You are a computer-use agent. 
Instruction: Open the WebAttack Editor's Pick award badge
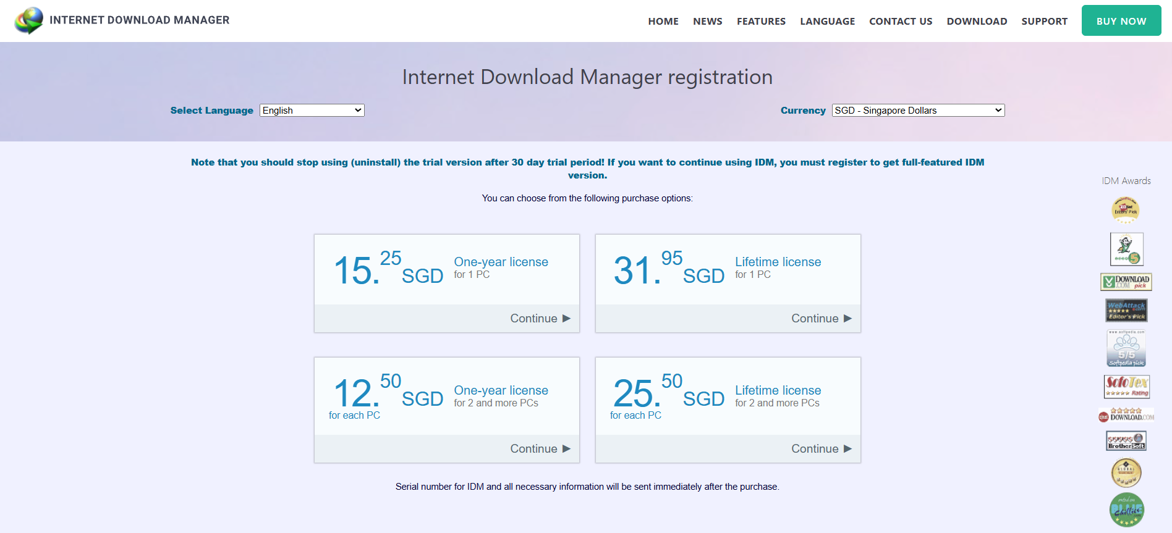pos(1126,310)
